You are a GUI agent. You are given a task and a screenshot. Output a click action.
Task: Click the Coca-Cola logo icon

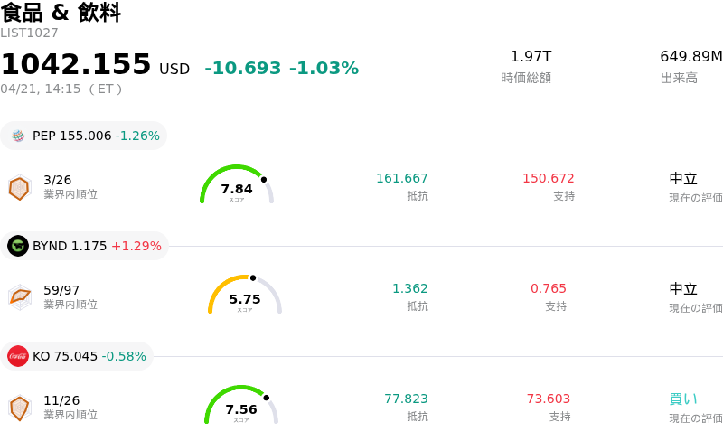18,356
